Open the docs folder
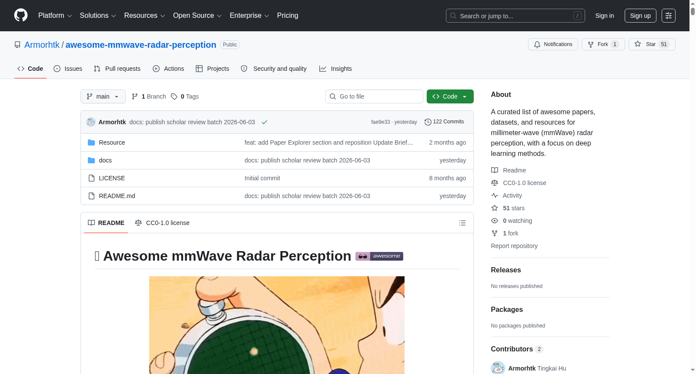This screenshot has height=374, width=696. point(105,160)
